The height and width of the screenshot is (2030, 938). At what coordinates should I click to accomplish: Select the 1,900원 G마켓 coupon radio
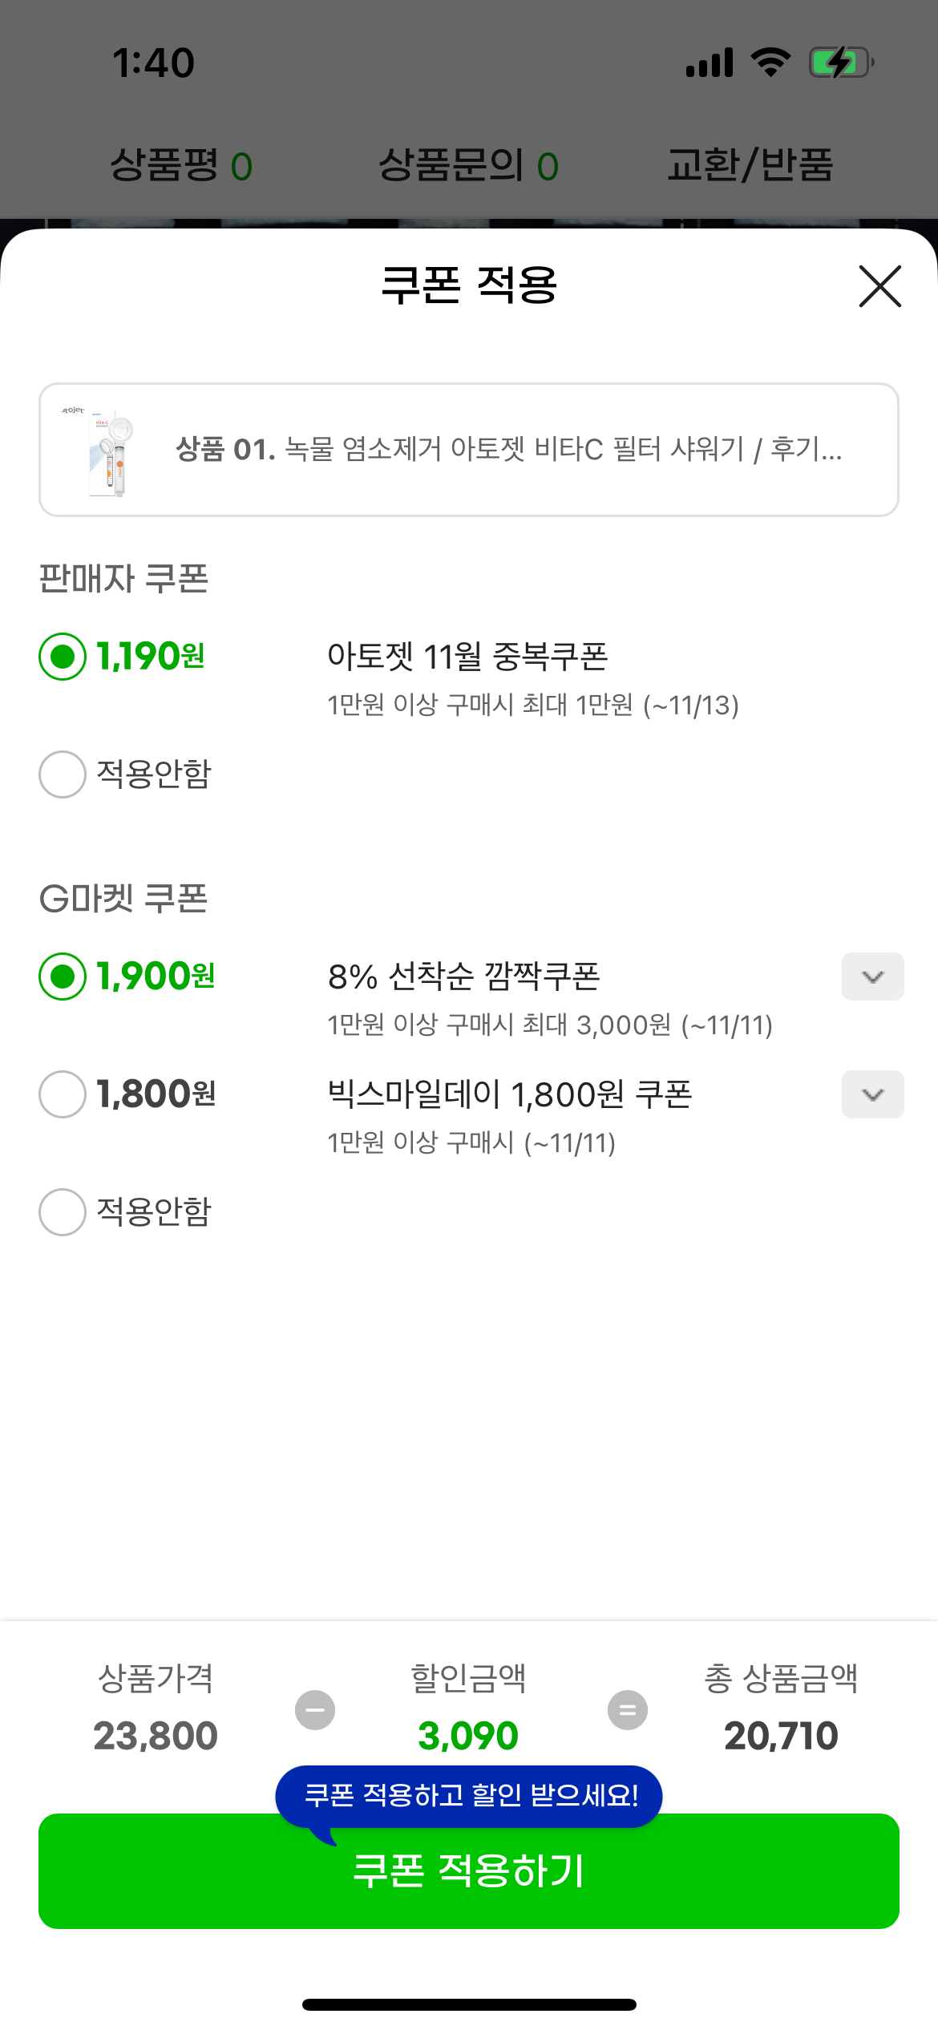[63, 977]
